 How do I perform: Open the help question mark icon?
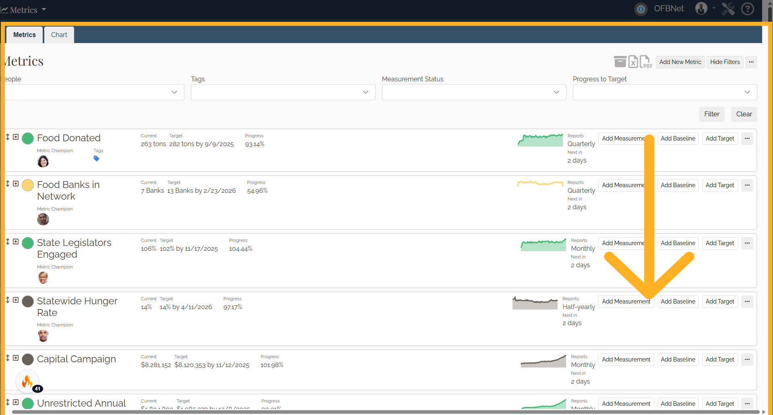748,8
